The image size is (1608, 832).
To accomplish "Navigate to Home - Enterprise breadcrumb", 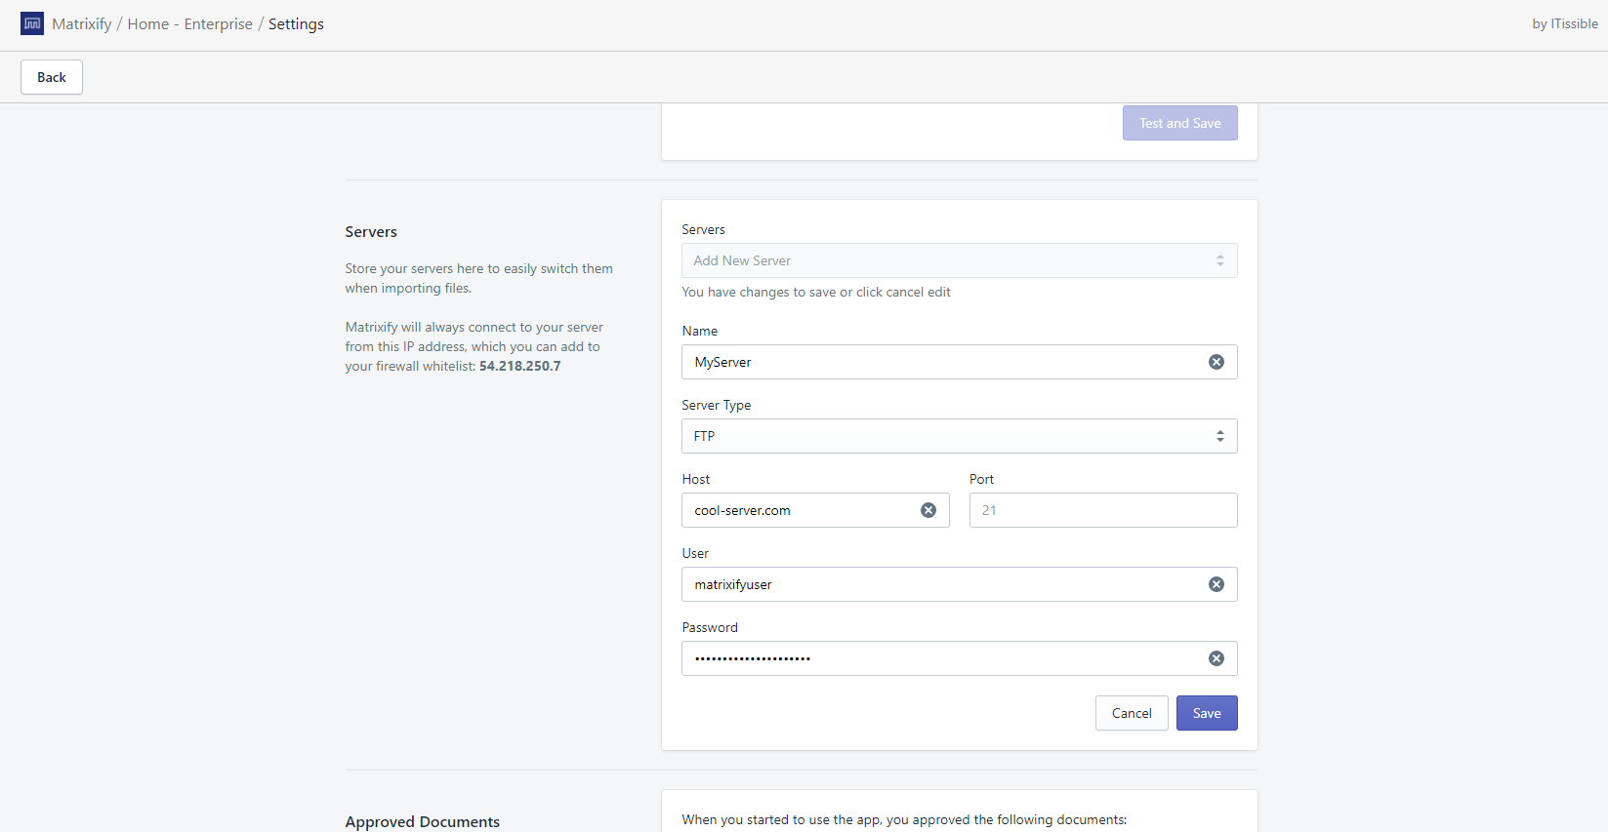I will [x=189, y=23].
